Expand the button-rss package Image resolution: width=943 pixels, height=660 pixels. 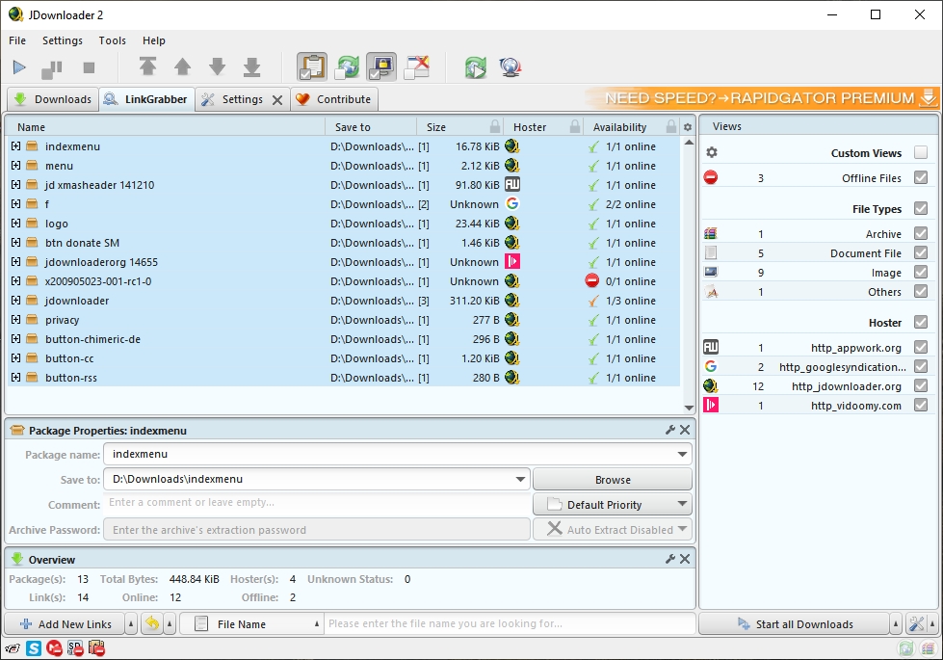[15, 378]
